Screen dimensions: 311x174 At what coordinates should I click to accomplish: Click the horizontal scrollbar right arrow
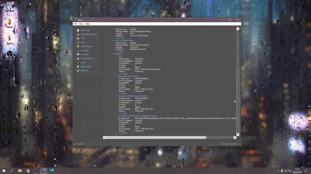pyautogui.click(x=235, y=137)
